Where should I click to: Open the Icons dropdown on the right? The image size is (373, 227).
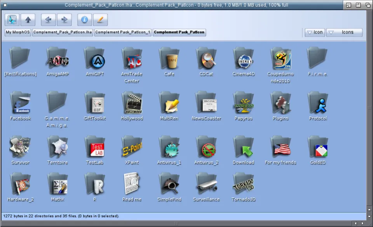pos(344,32)
